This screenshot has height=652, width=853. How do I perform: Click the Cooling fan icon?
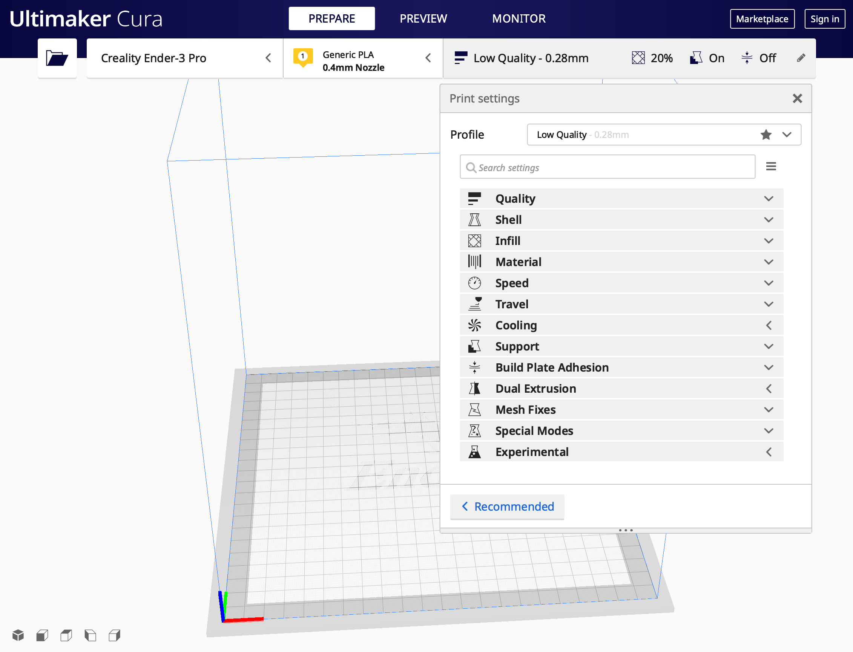[474, 325]
